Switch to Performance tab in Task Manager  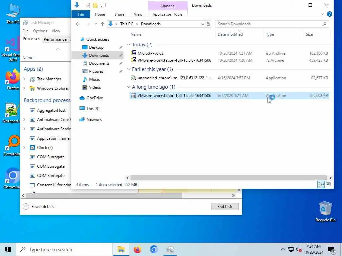pos(55,39)
